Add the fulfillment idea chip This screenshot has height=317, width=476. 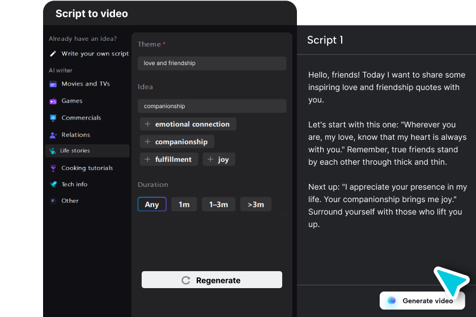(x=169, y=160)
